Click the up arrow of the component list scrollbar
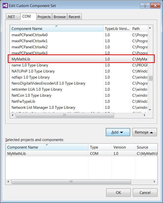163x203 pixels. 150,28
